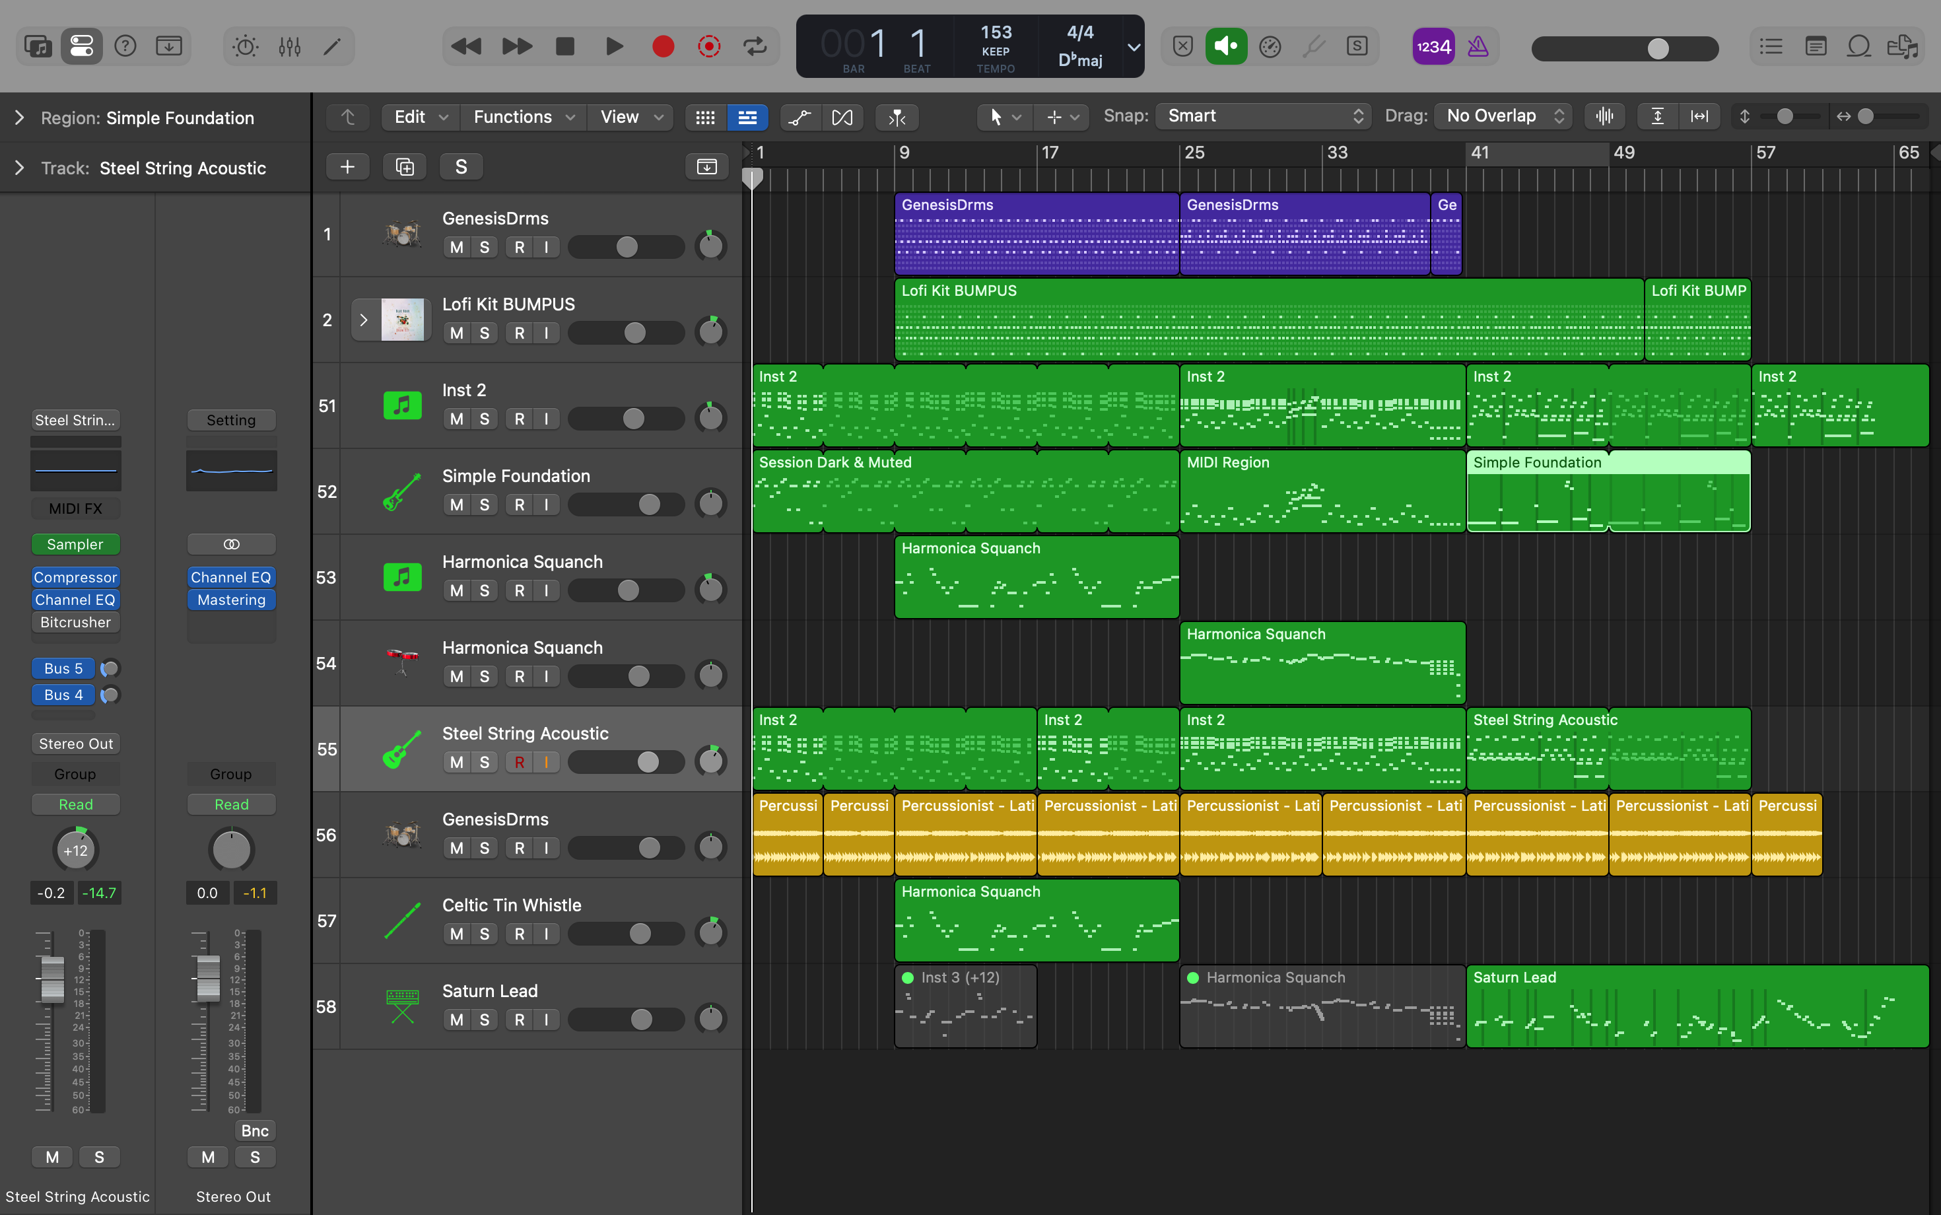Open the Mixer with the faders icon
The height and width of the screenshot is (1215, 1941).
(x=289, y=47)
